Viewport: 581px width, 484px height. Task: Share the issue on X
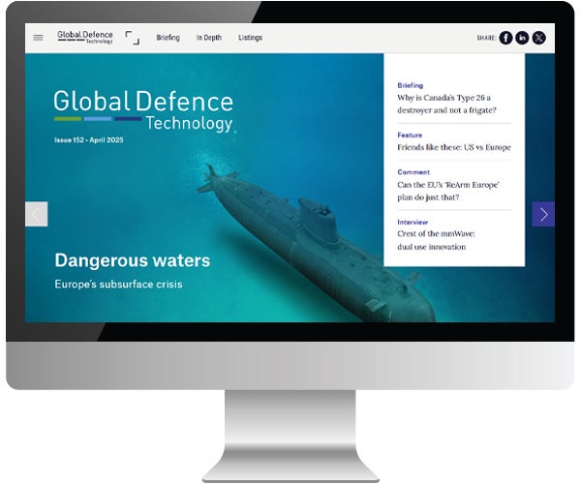539,38
